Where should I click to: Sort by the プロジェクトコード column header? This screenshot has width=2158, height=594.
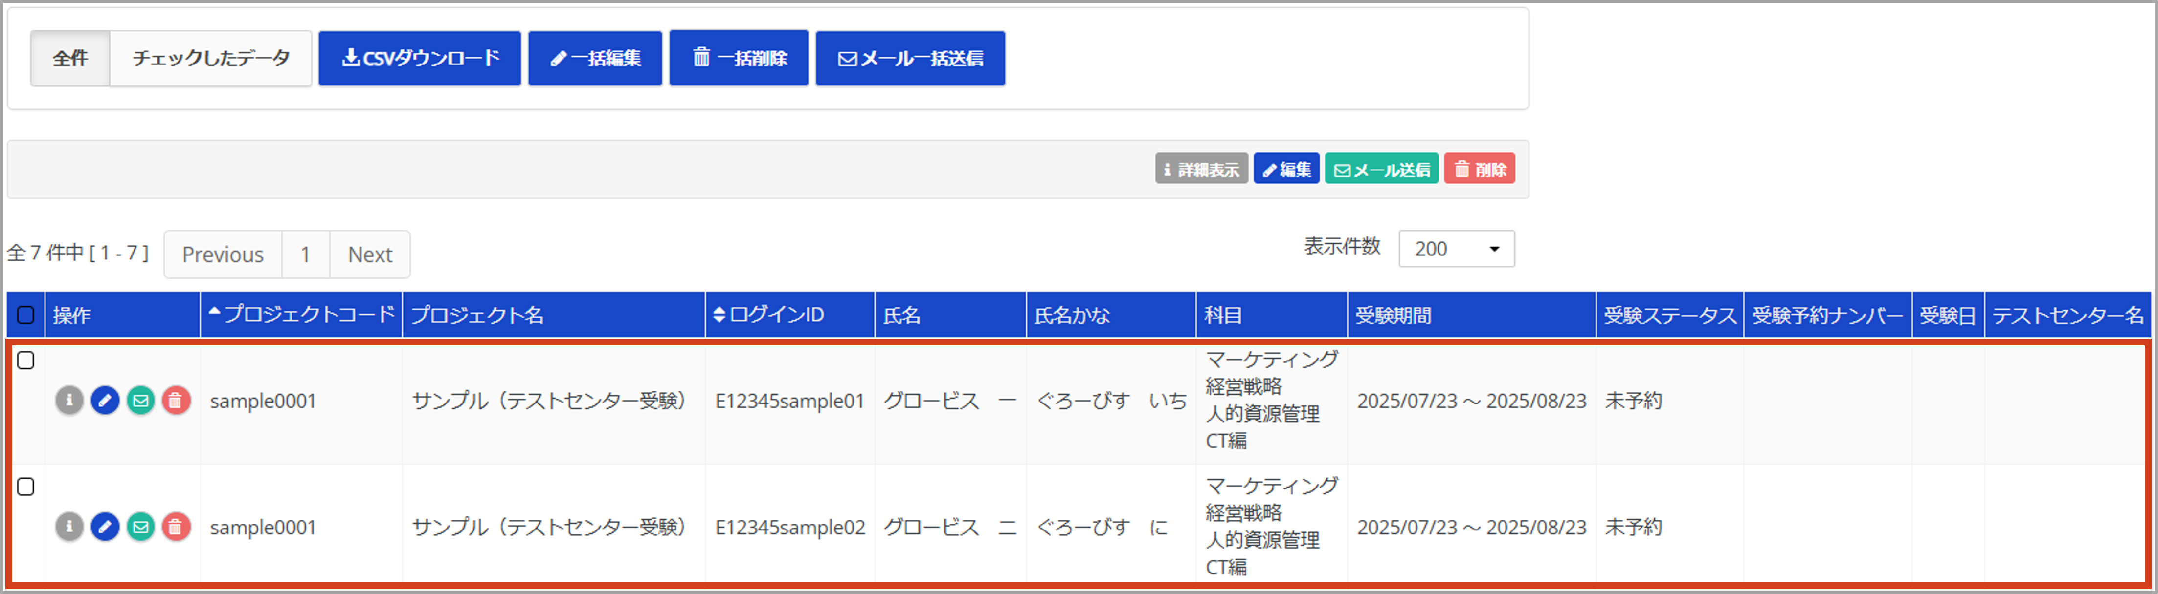302,315
